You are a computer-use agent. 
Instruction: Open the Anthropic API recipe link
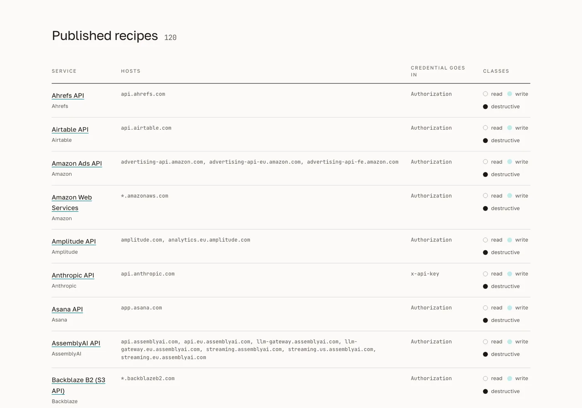click(73, 275)
